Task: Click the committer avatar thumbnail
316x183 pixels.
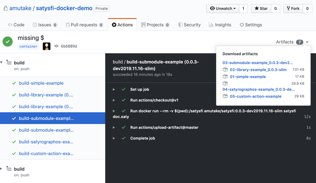Action: tap(47, 46)
